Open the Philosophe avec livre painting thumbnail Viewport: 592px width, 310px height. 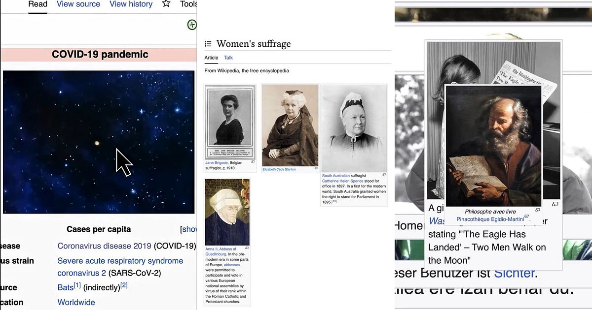click(x=493, y=146)
